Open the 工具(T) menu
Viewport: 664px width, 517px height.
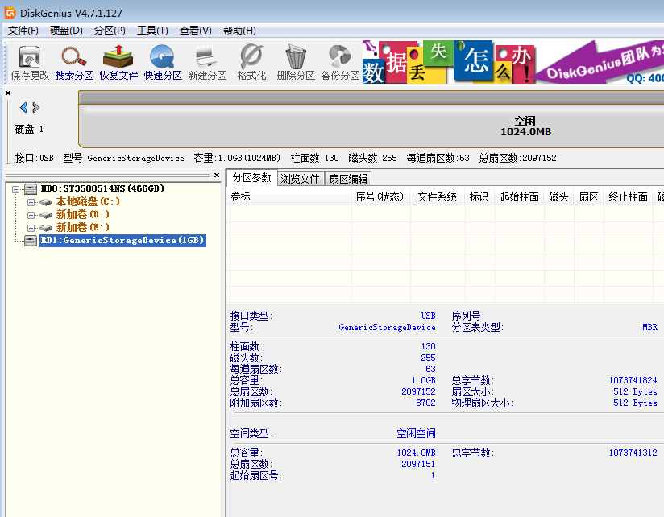pos(152,31)
